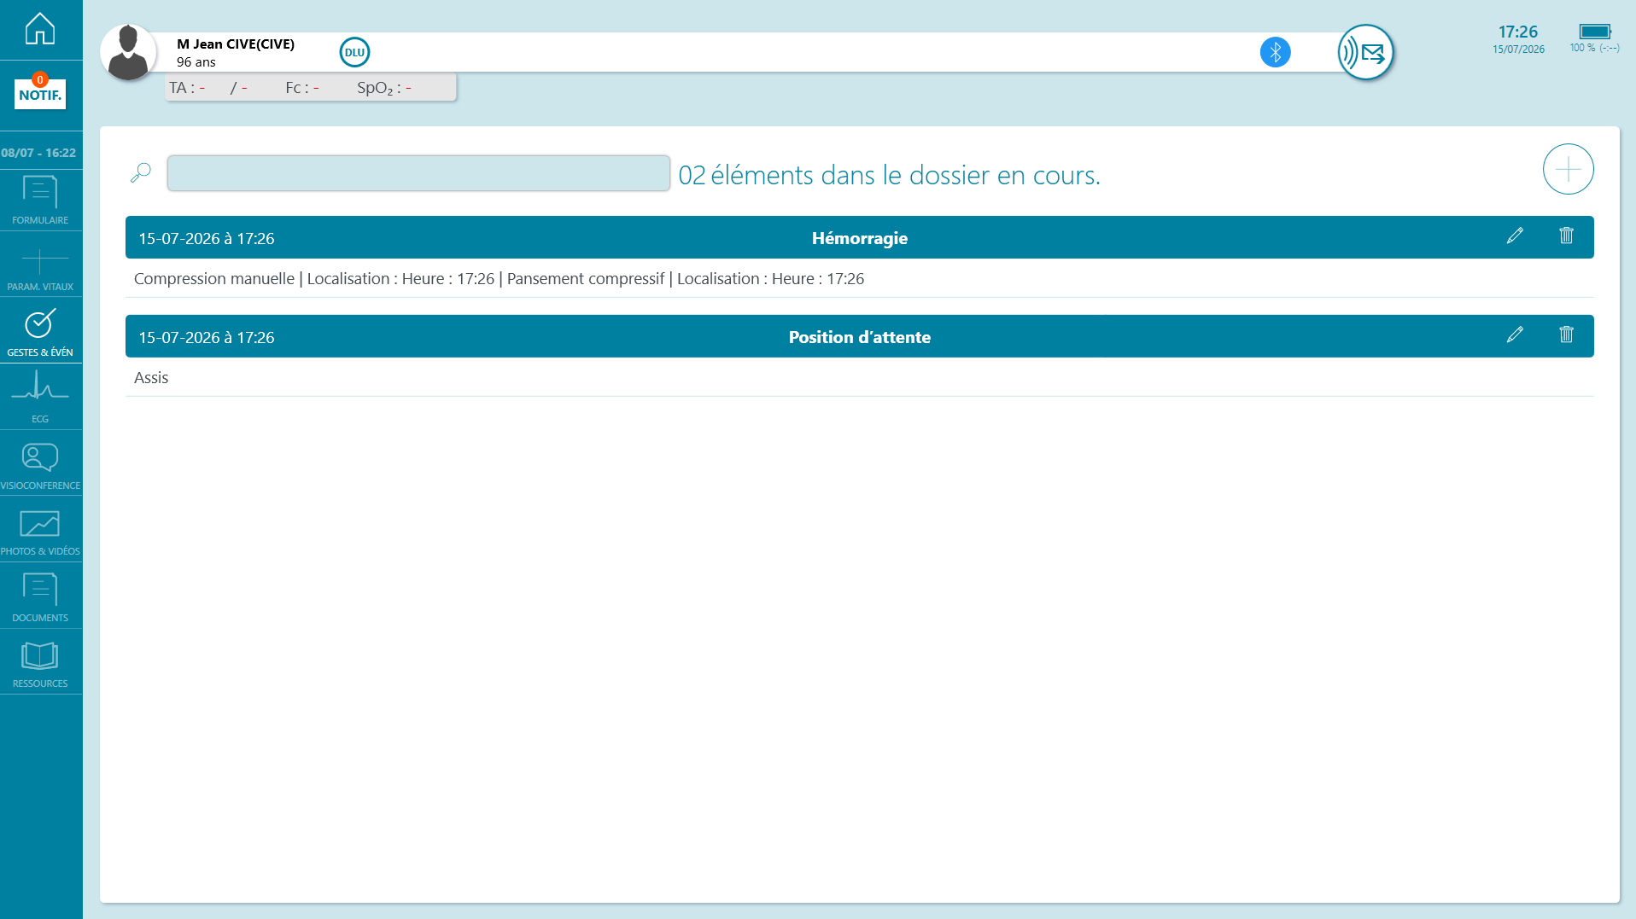Viewport: 1636px width, 919px height.
Task: Click the search magnifier icon
Action: [x=141, y=172]
